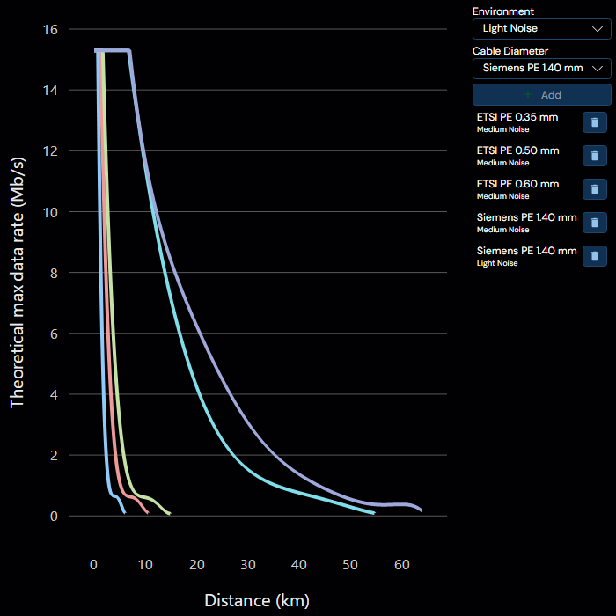Delete Siemens PE 1.40 mm Light Noise
The image size is (616, 616).
click(x=594, y=256)
